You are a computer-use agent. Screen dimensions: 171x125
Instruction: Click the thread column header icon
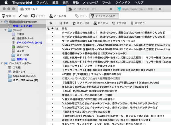(49, 29)
